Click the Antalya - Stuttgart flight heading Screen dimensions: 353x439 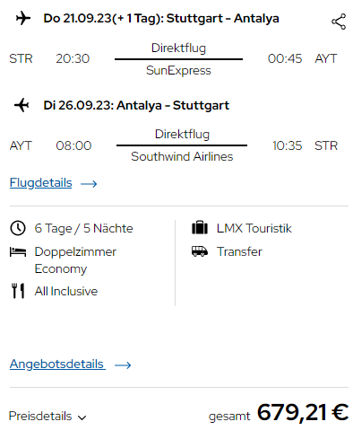click(x=136, y=105)
